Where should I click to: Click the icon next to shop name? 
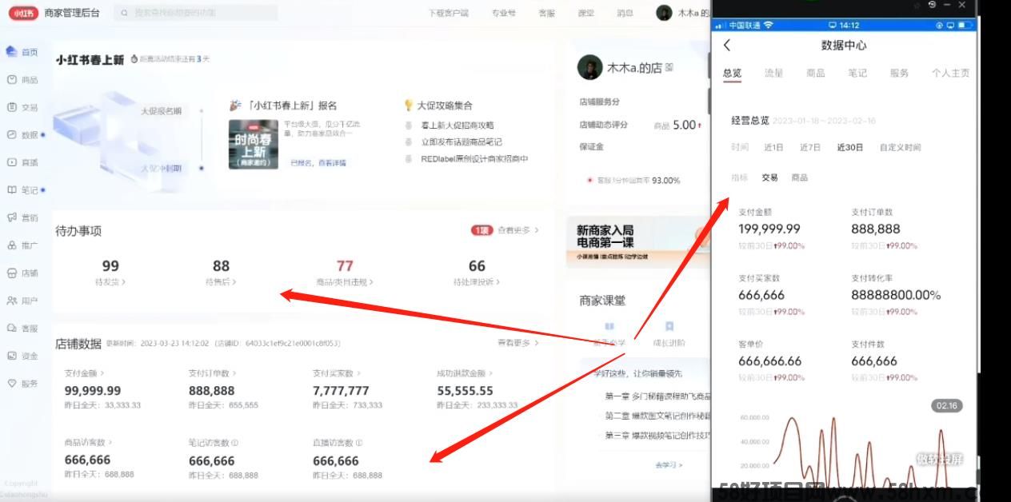click(x=669, y=68)
